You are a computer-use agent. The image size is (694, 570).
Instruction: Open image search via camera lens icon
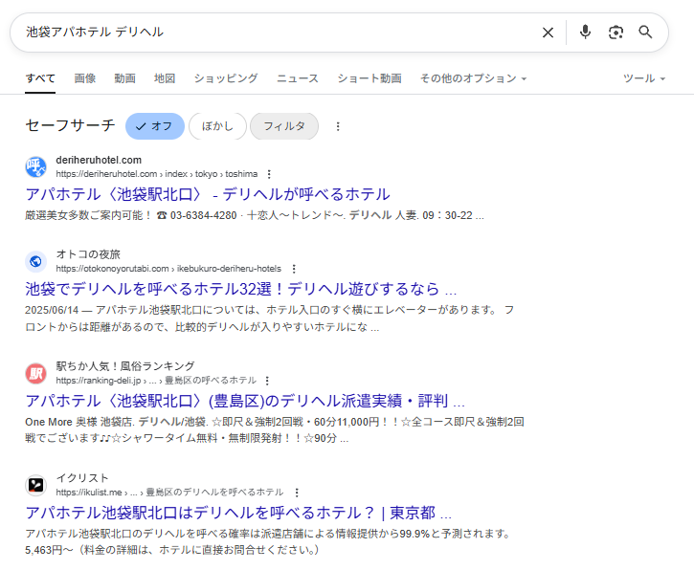tap(616, 33)
